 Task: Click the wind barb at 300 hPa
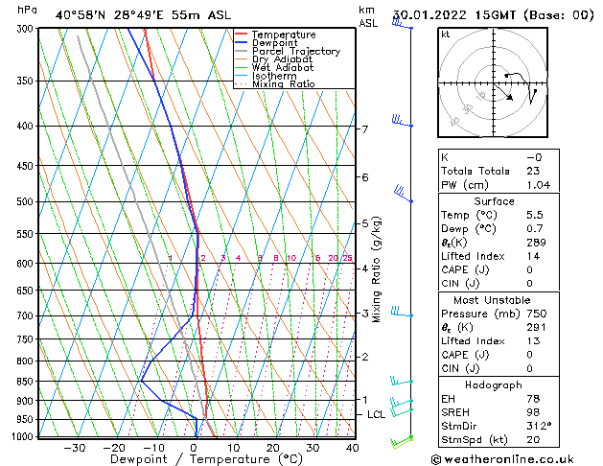tap(403, 23)
